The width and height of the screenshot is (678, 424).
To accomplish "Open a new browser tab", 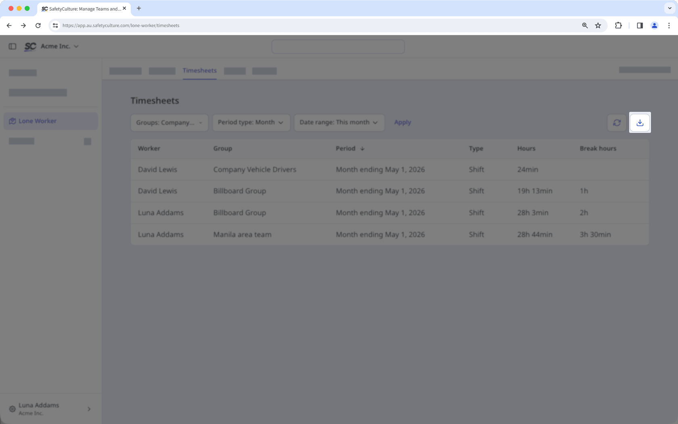I will click(x=139, y=8).
